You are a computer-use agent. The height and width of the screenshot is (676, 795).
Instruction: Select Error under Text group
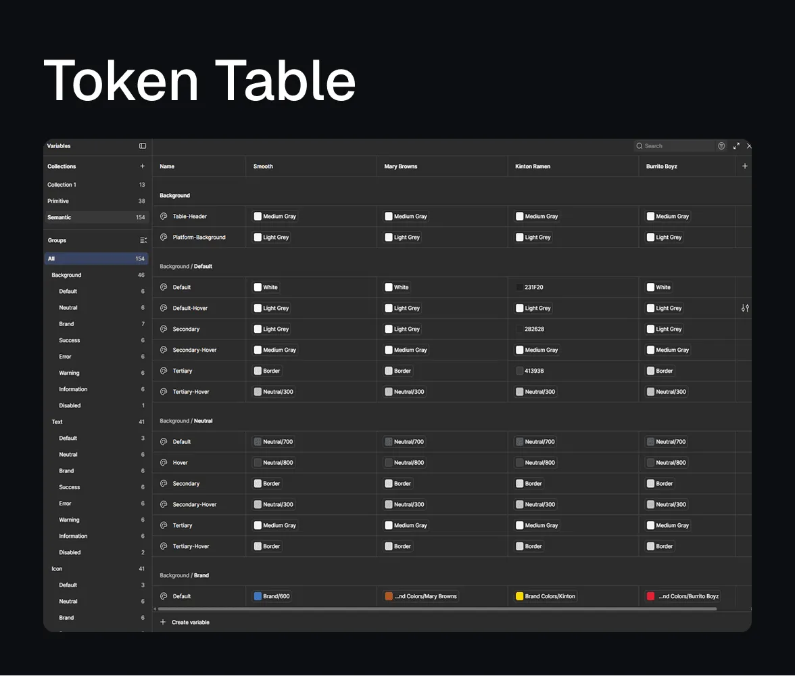coord(96,503)
